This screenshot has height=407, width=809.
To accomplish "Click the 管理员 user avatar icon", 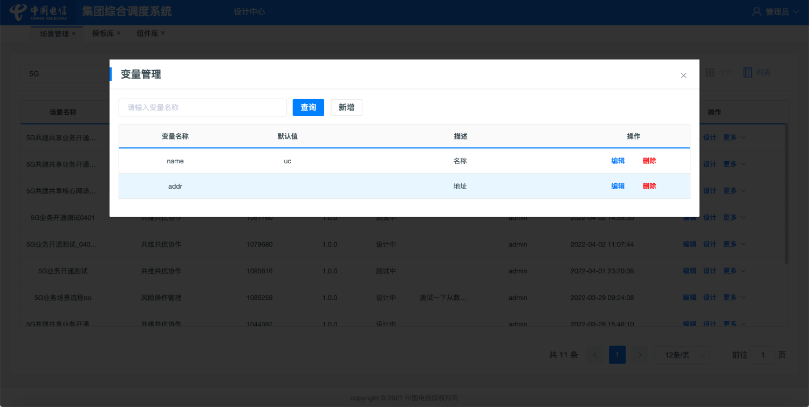I will tap(757, 11).
